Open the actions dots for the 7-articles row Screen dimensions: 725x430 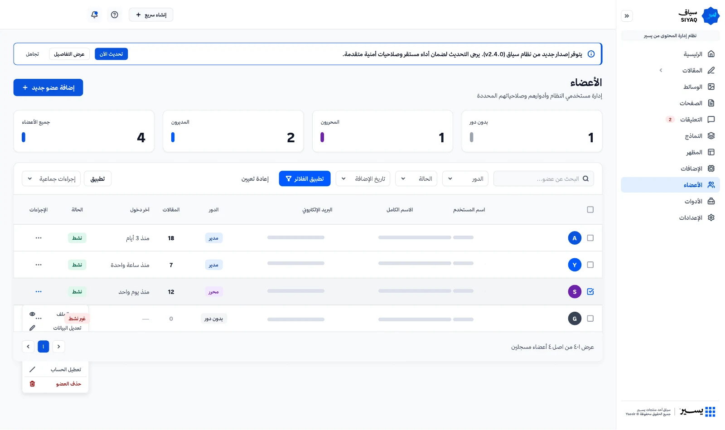pos(39,265)
